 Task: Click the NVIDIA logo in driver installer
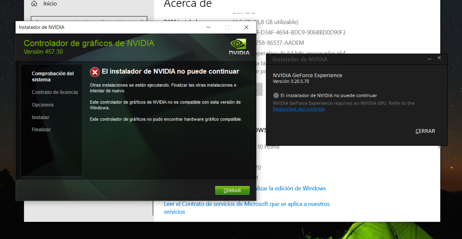(239, 47)
